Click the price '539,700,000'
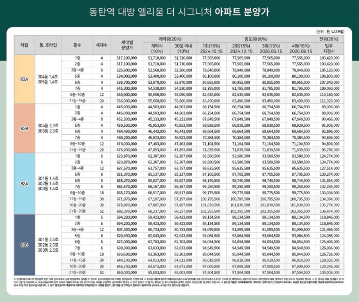This screenshot has height=302, width=359. click(x=126, y=82)
